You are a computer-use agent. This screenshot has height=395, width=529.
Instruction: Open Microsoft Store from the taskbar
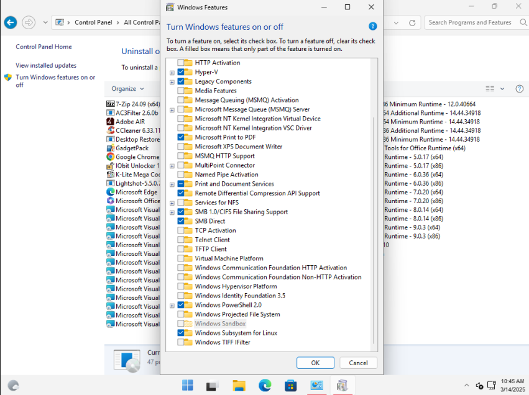point(290,385)
